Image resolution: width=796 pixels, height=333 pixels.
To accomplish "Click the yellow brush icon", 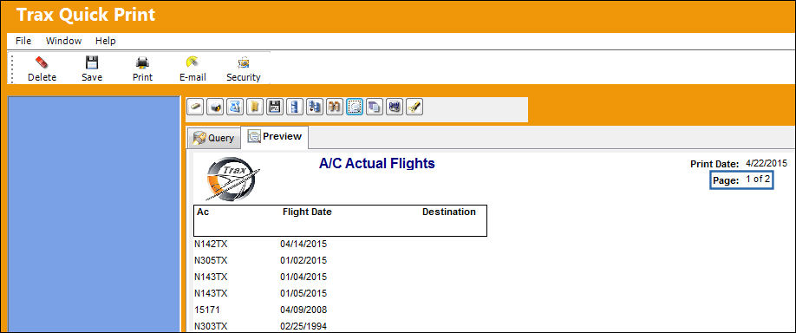I will tap(414, 108).
